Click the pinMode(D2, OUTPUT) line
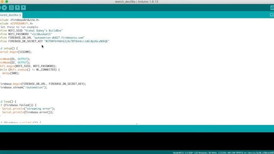 (x=15, y=62)
